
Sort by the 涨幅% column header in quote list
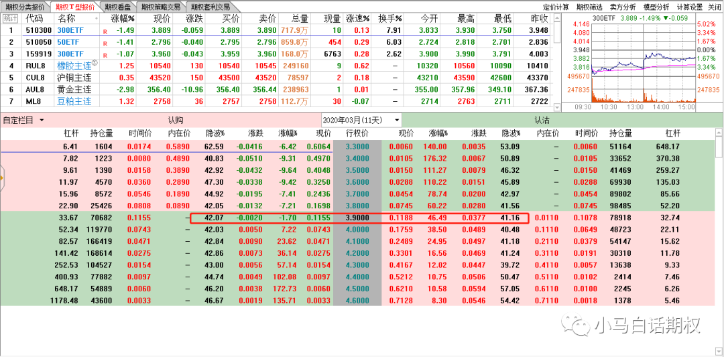click(x=123, y=19)
